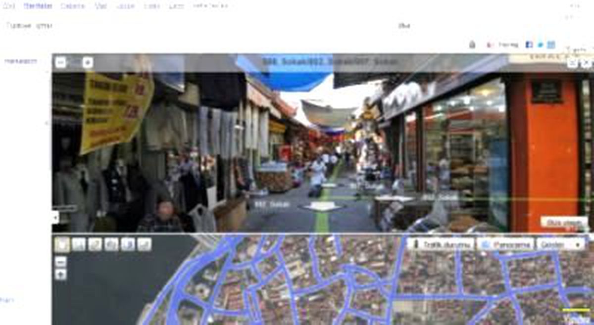Click the printer icon above the panorama
The width and height of the screenshot is (594, 325).
point(472,45)
